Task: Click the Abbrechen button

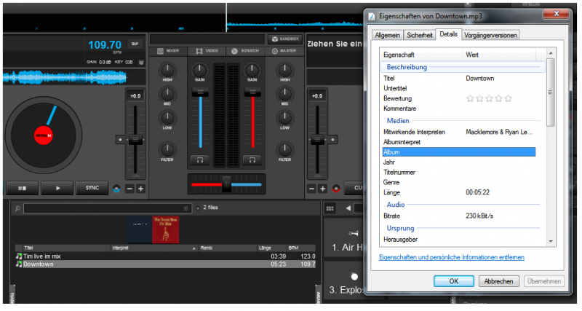Action: pyautogui.click(x=499, y=281)
